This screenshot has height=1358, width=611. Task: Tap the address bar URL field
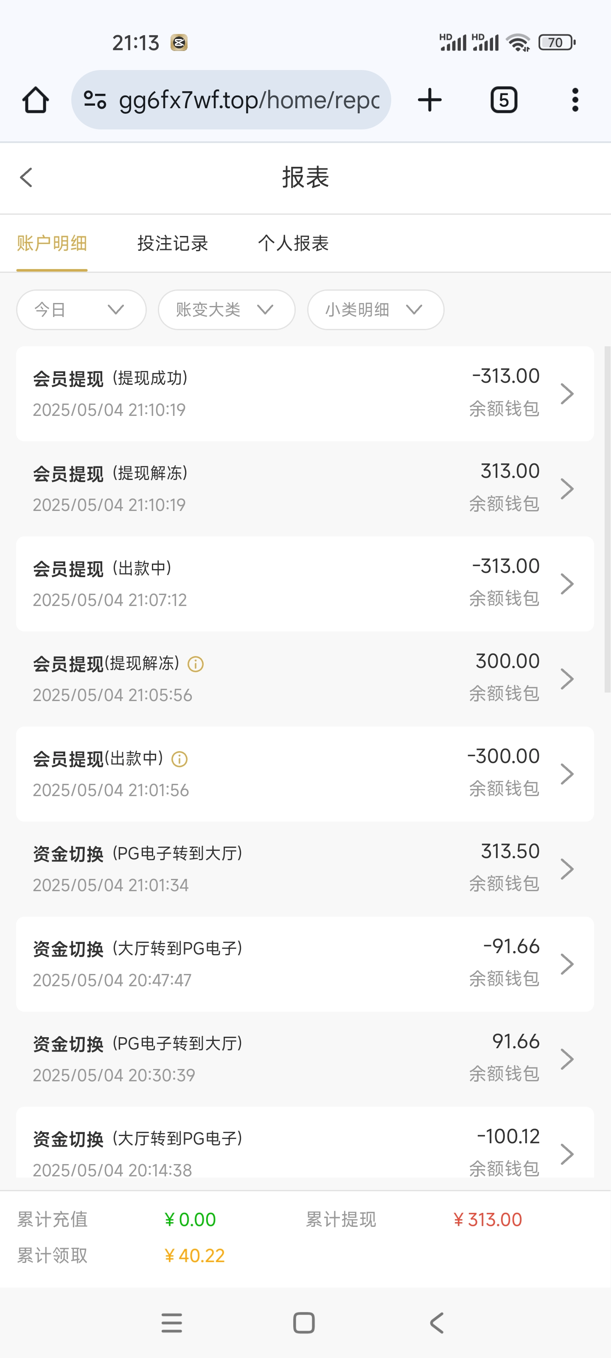pos(249,100)
